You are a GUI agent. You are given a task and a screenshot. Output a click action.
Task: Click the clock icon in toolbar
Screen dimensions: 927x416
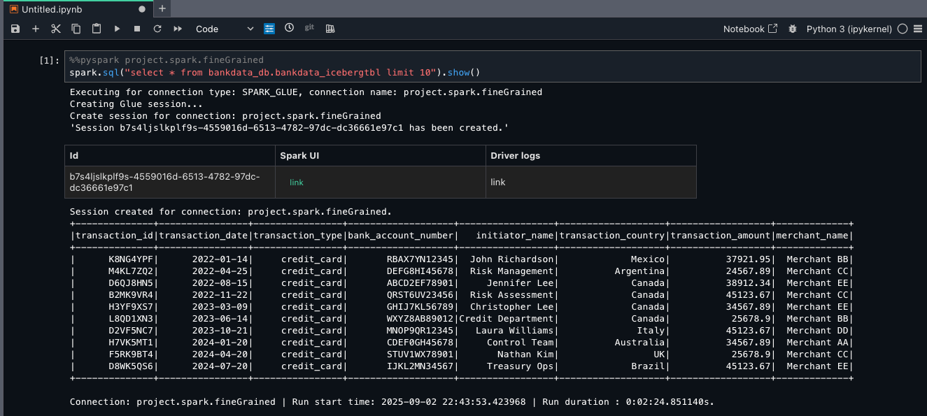[x=289, y=28]
